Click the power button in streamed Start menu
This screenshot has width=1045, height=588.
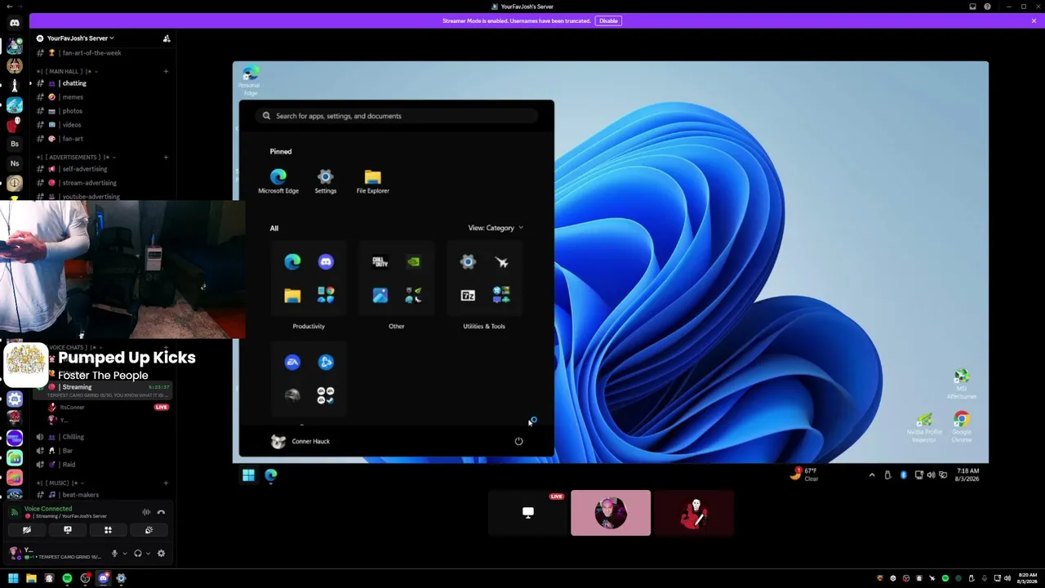click(x=518, y=442)
